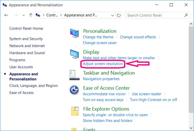
Task: Open the Personalization heading
Action: click(x=100, y=31)
